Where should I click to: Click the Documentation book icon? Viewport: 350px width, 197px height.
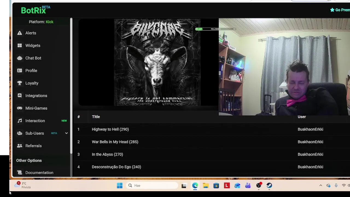(19, 173)
